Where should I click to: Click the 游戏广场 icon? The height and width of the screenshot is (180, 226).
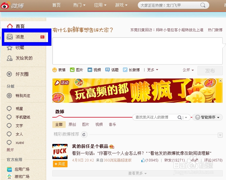[x=9, y=176]
